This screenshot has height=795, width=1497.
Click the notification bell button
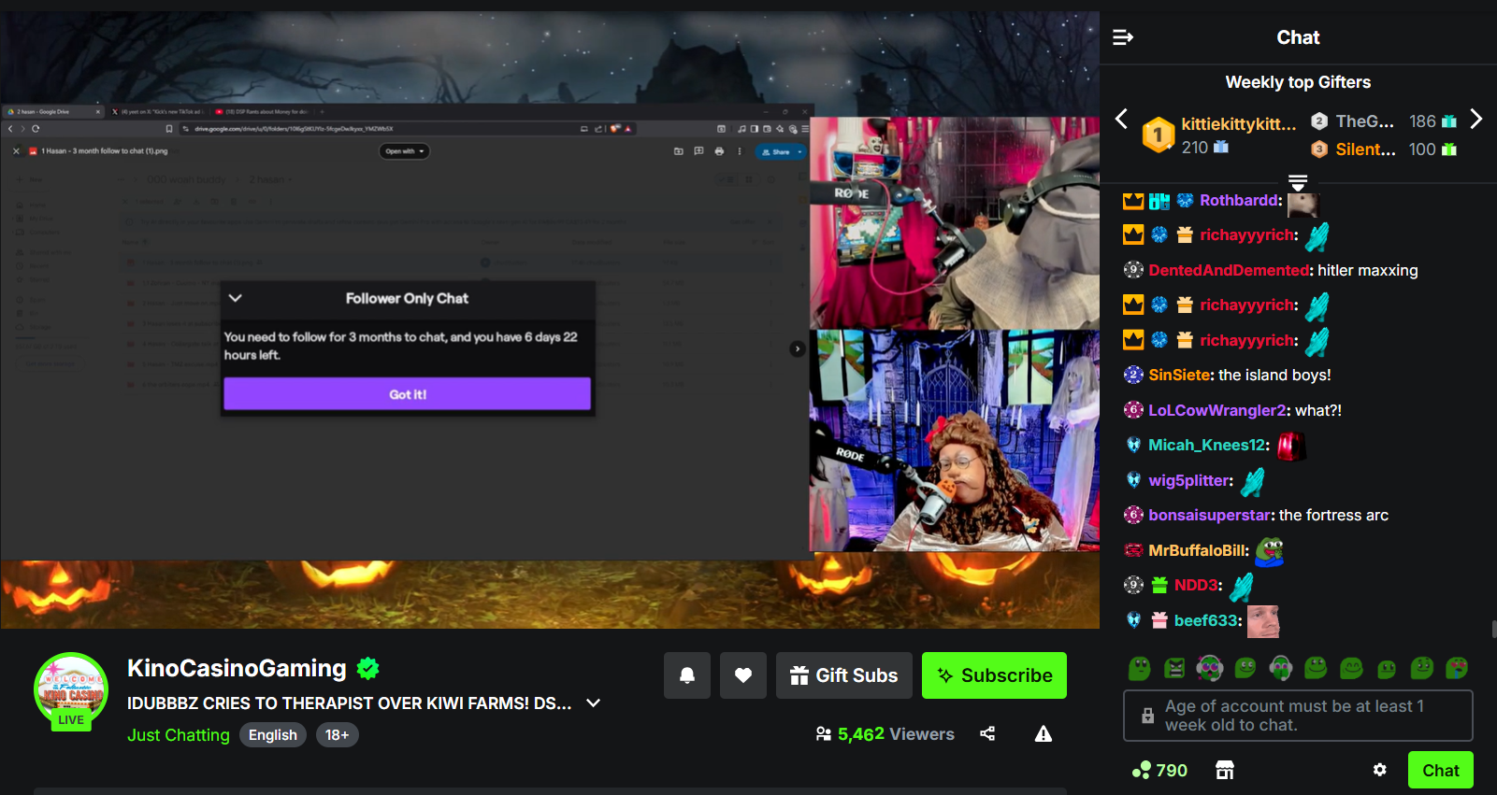(x=687, y=675)
